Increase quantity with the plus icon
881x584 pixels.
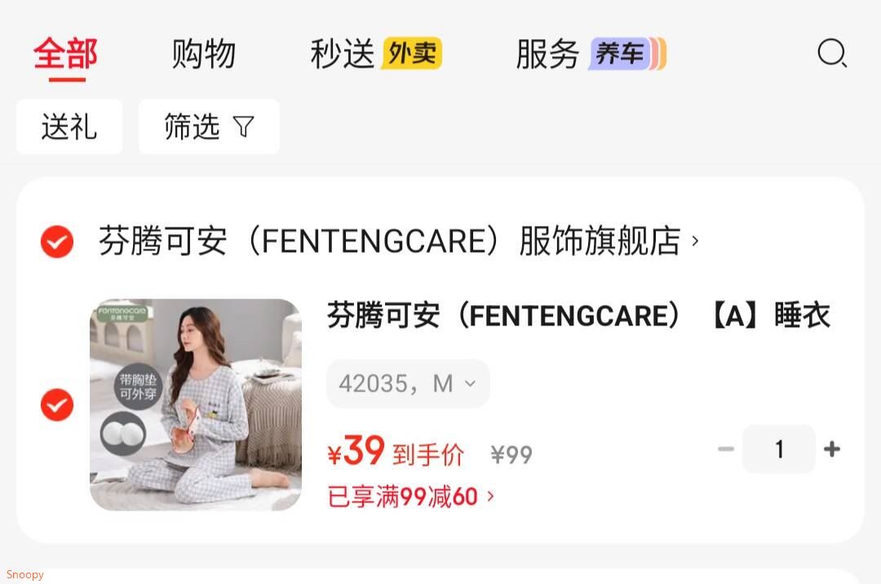click(x=831, y=449)
